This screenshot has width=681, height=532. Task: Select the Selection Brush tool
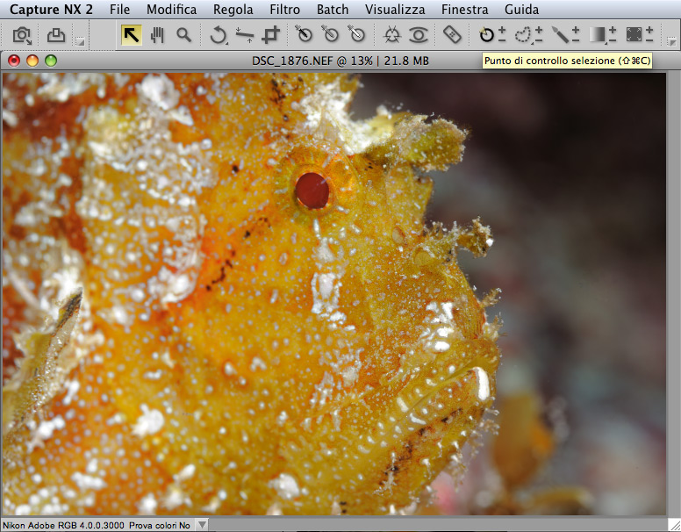pos(560,35)
